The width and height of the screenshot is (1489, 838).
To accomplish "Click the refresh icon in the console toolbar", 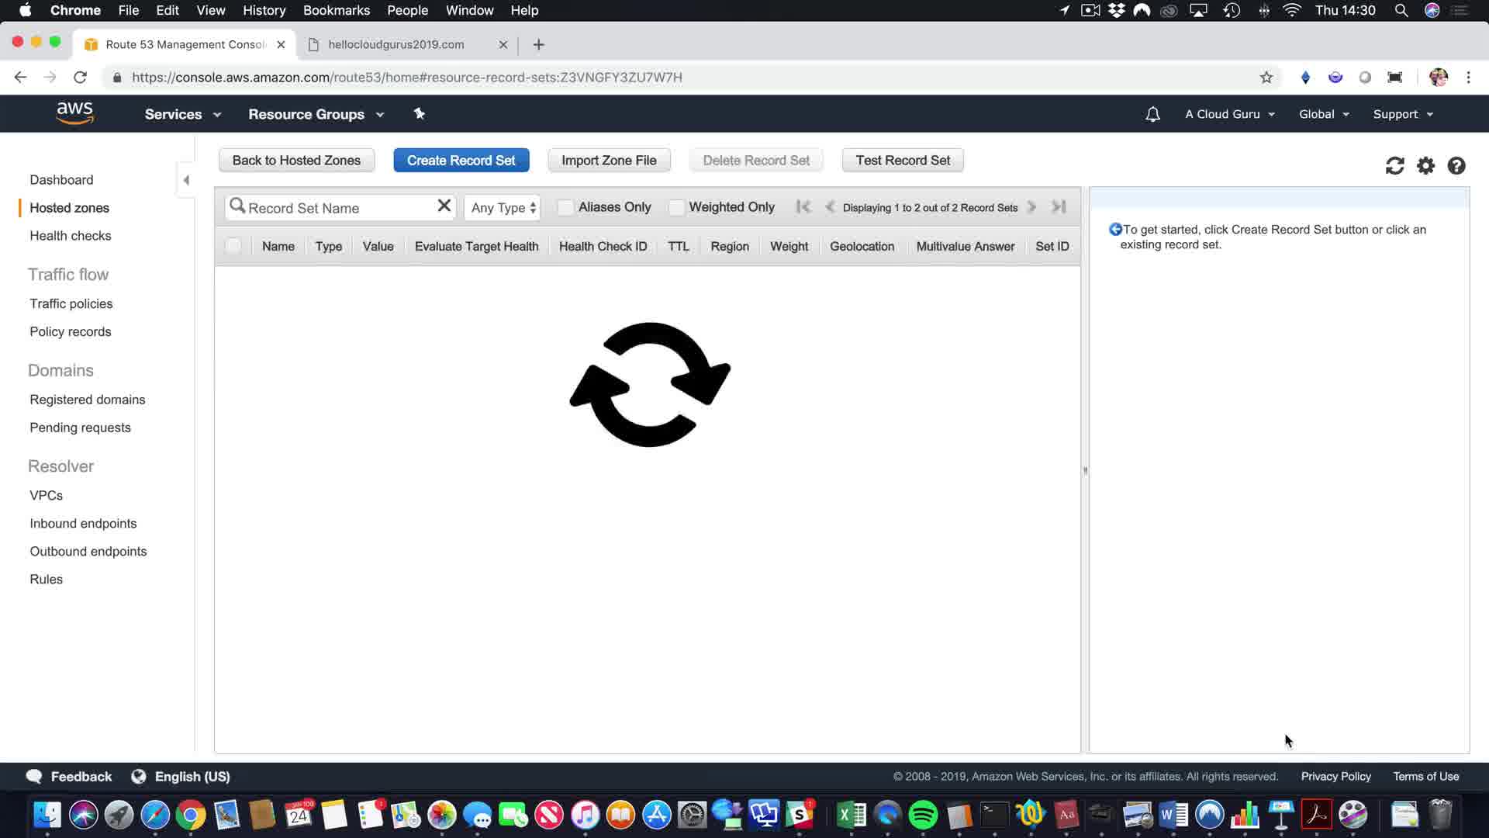I will click(x=1394, y=165).
